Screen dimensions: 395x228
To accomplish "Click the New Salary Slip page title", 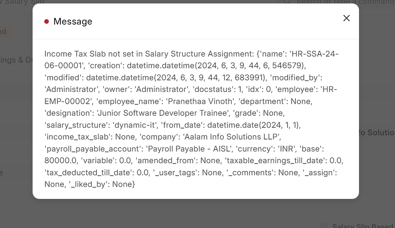I will pyautogui.click(x=21, y=2).
